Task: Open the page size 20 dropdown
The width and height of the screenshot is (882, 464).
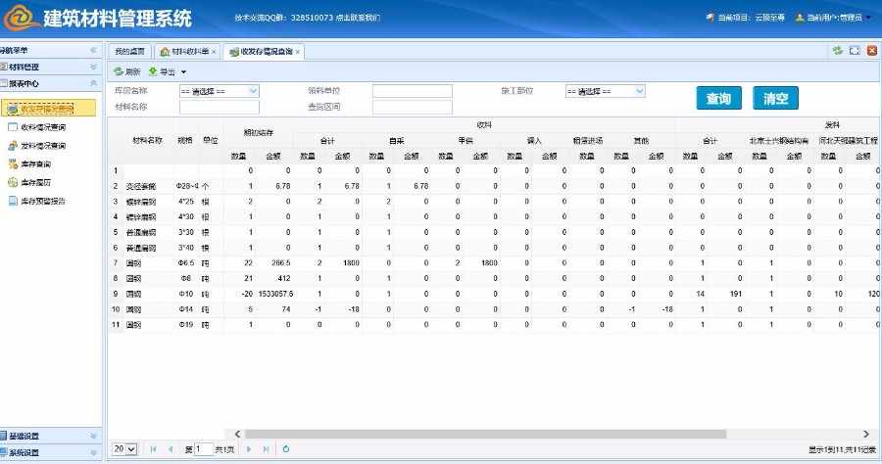Action: coord(124,449)
